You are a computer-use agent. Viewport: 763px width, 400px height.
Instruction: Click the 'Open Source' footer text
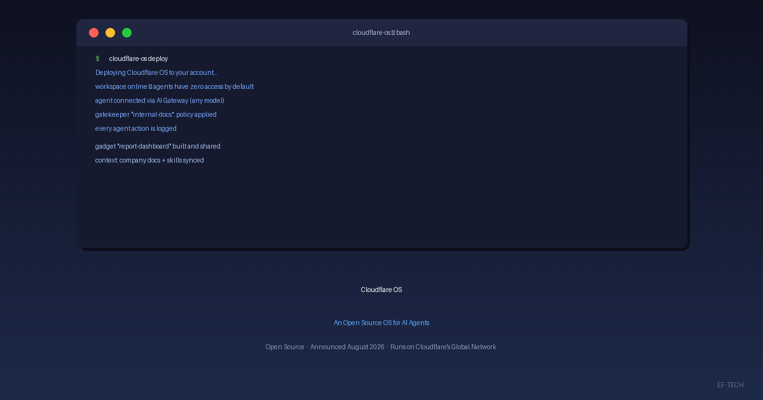285,347
